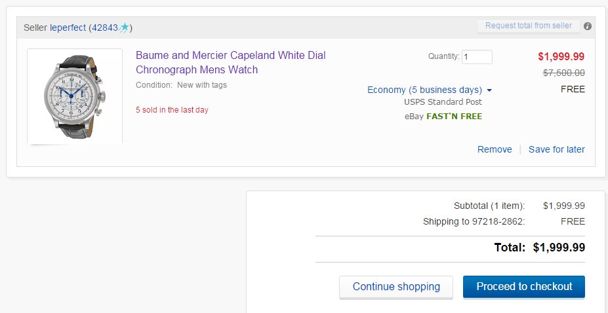The width and height of the screenshot is (608, 313).
Task: Click the Total $1,999.99 amount
Action: tap(559, 248)
